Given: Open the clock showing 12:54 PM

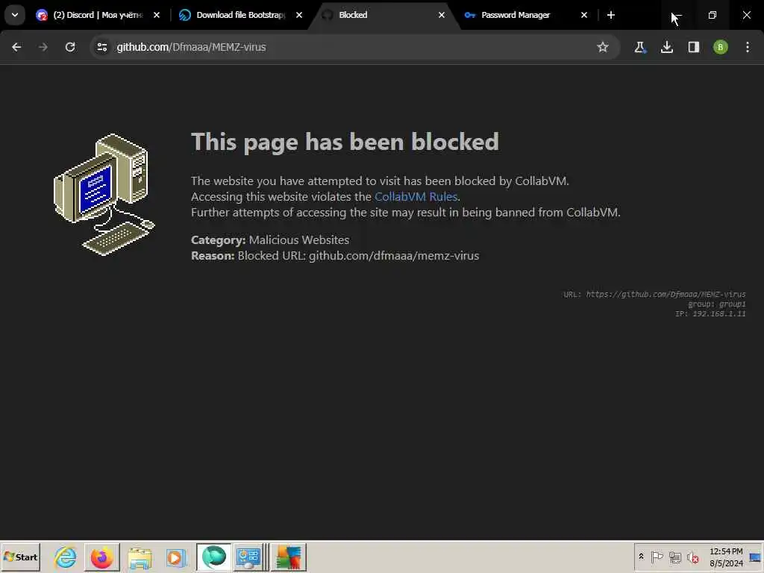Looking at the screenshot, I should tap(726, 557).
